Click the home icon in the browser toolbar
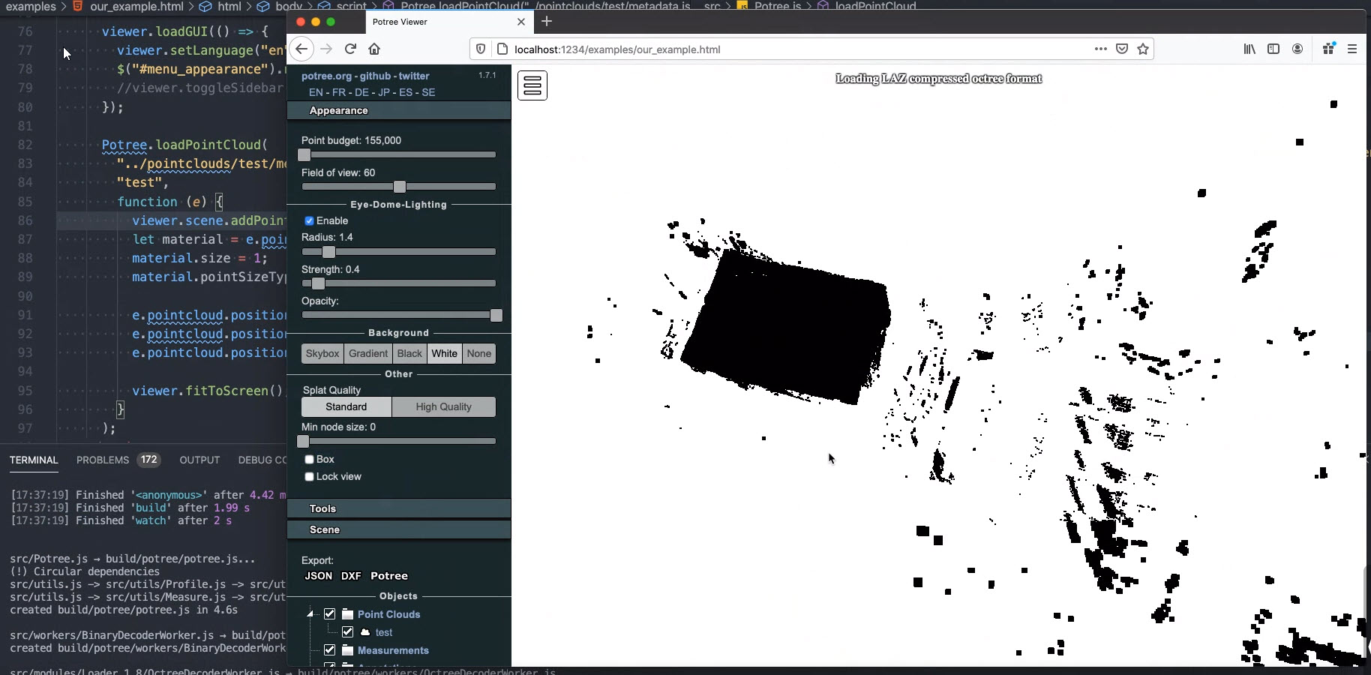 (376, 49)
